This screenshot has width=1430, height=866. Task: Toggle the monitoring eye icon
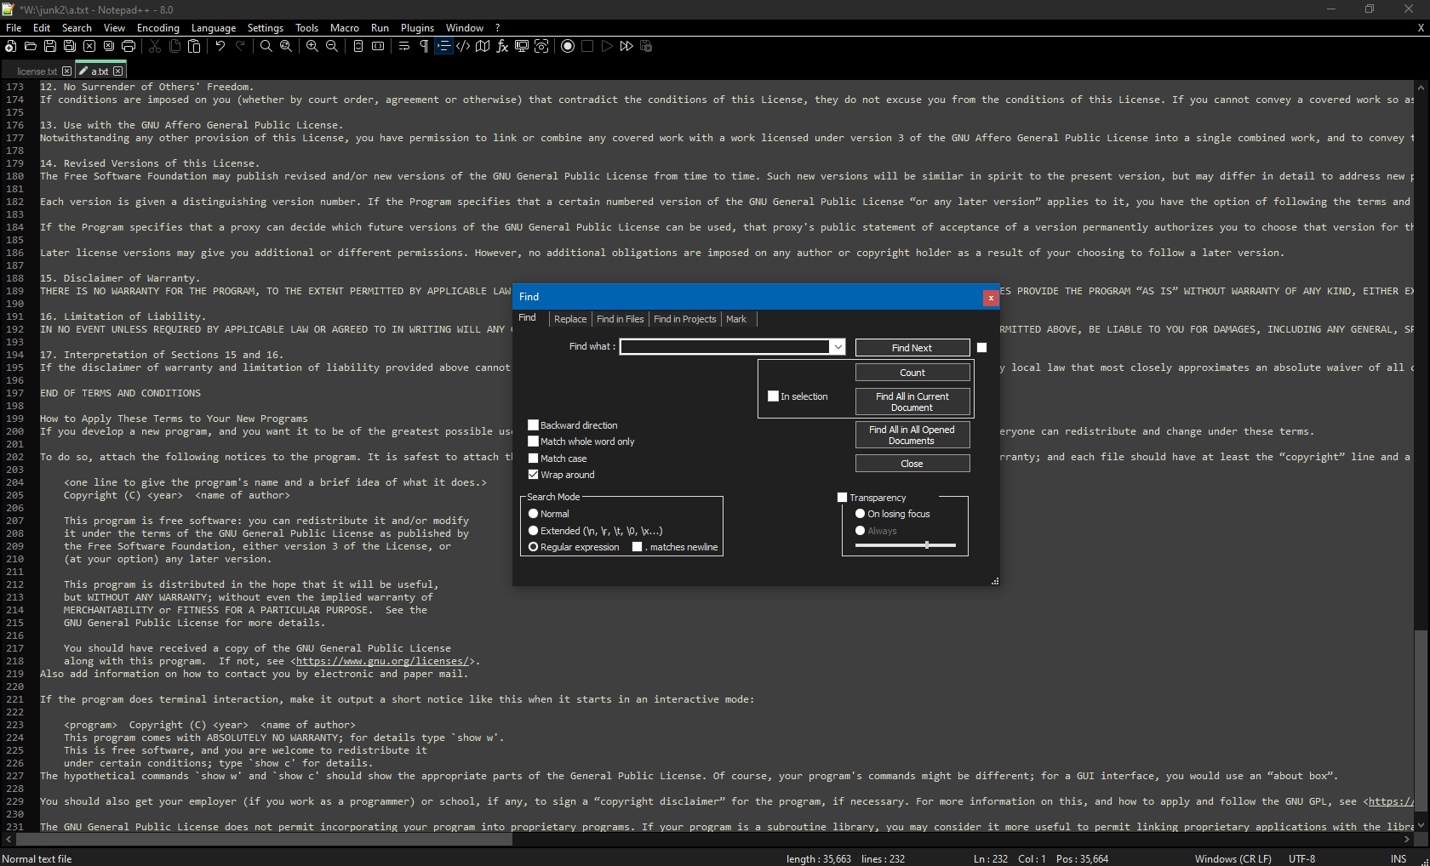(x=541, y=46)
